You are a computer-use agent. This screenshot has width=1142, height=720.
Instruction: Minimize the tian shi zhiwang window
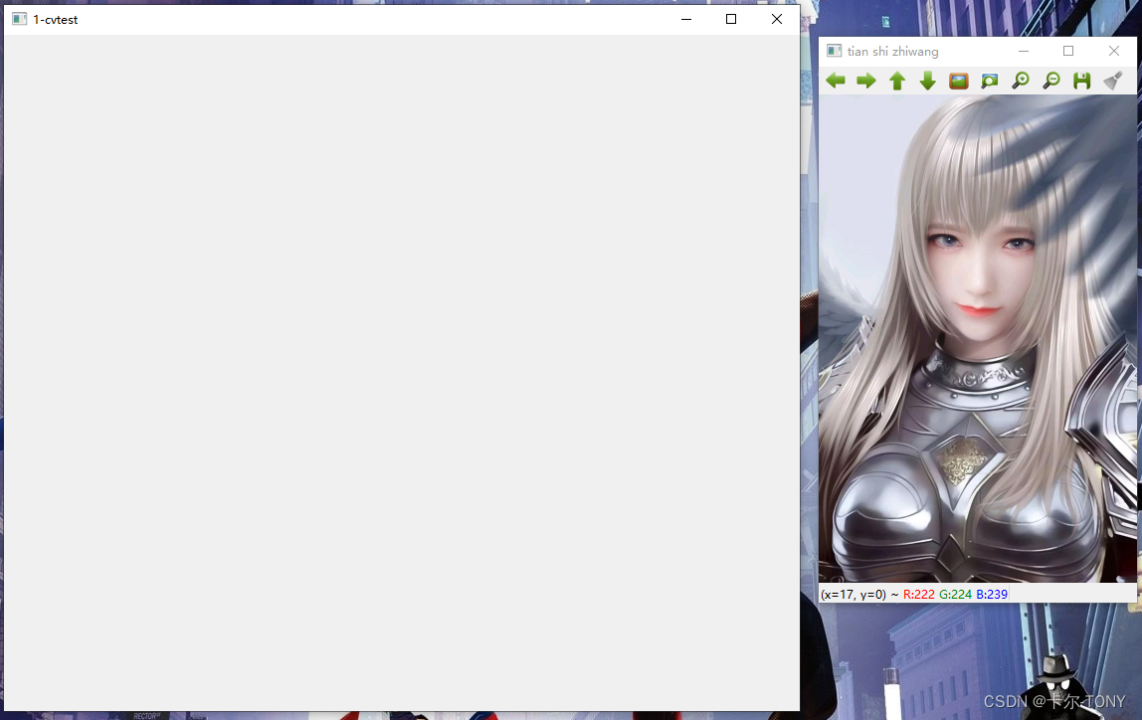[1024, 51]
